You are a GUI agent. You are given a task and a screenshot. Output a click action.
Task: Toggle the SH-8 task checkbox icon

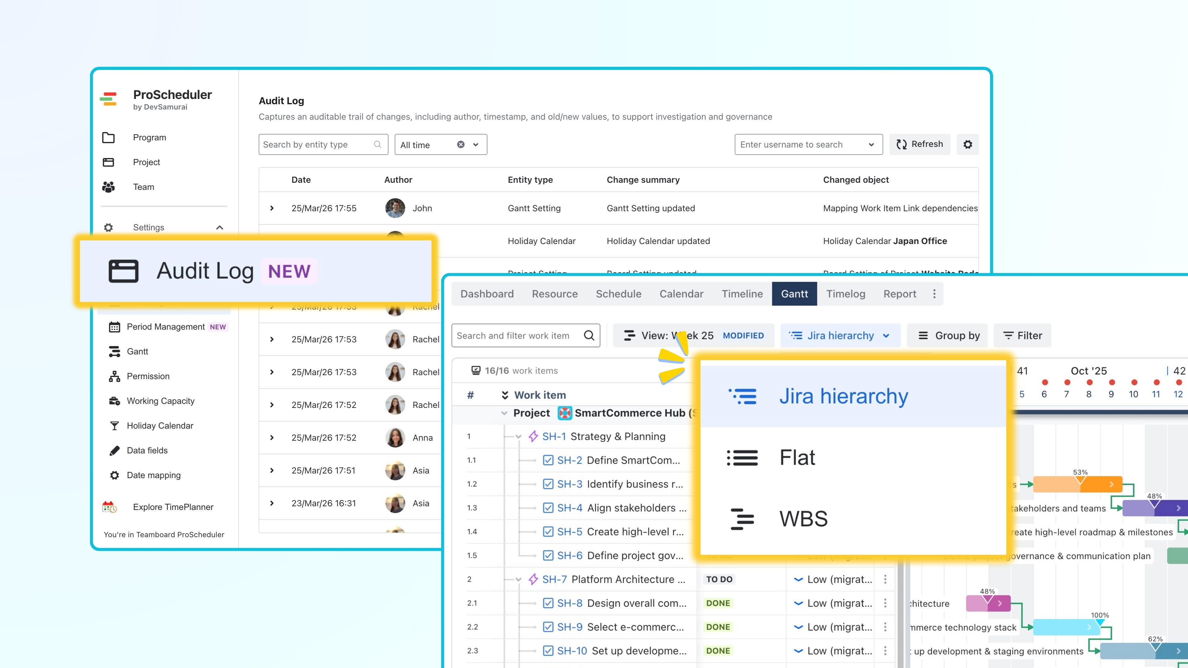(x=548, y=603)
